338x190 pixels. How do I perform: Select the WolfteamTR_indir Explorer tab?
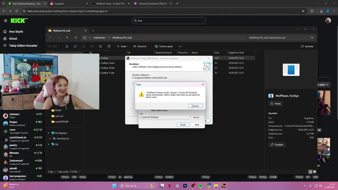pyautogui.click(x=67, y=31)
